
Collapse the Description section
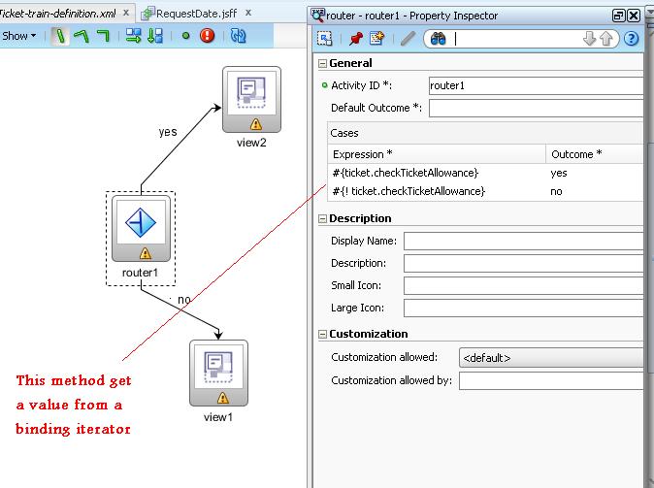[x=323, y=218]
